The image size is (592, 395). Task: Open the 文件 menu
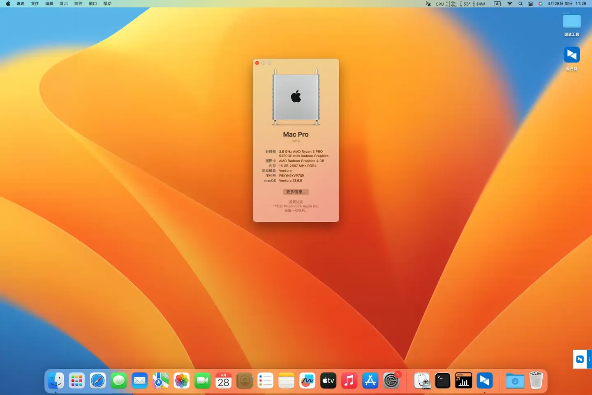click(x=35, y=4)
